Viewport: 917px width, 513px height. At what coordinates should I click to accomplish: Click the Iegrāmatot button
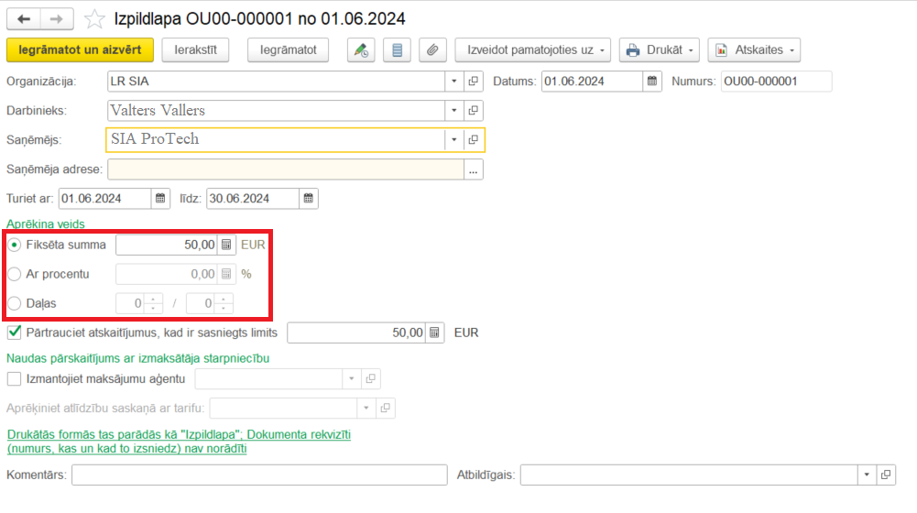pos(288,50)
